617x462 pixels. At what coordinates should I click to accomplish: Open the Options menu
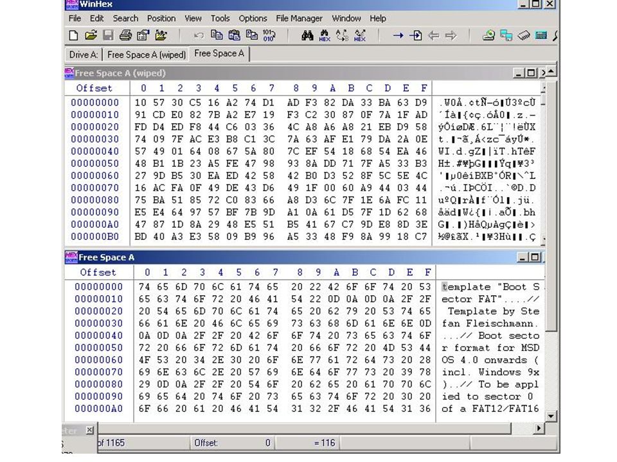tap(253, 18)
